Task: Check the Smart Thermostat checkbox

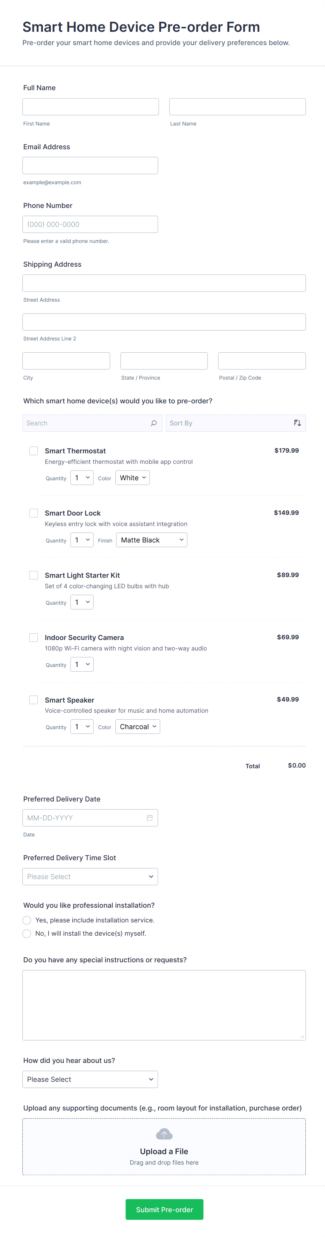Action: [x=34, y=451]
